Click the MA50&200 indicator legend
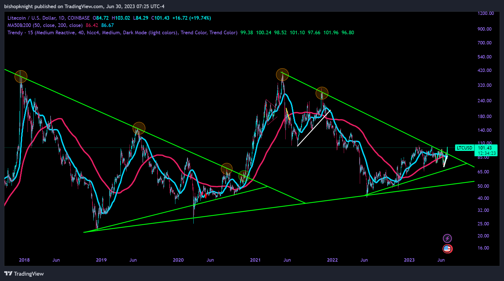Viewport: 504px width, 281px height. pyautogui.click(x=45, y=25)
